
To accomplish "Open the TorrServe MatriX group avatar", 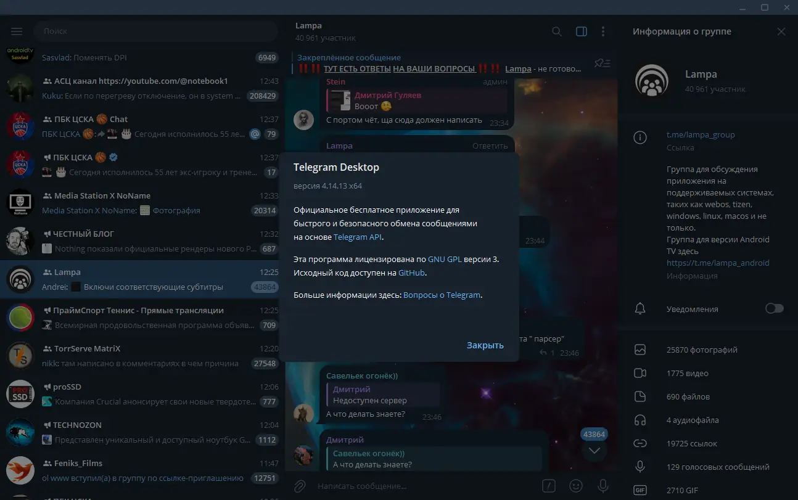I will pos(20,356).
